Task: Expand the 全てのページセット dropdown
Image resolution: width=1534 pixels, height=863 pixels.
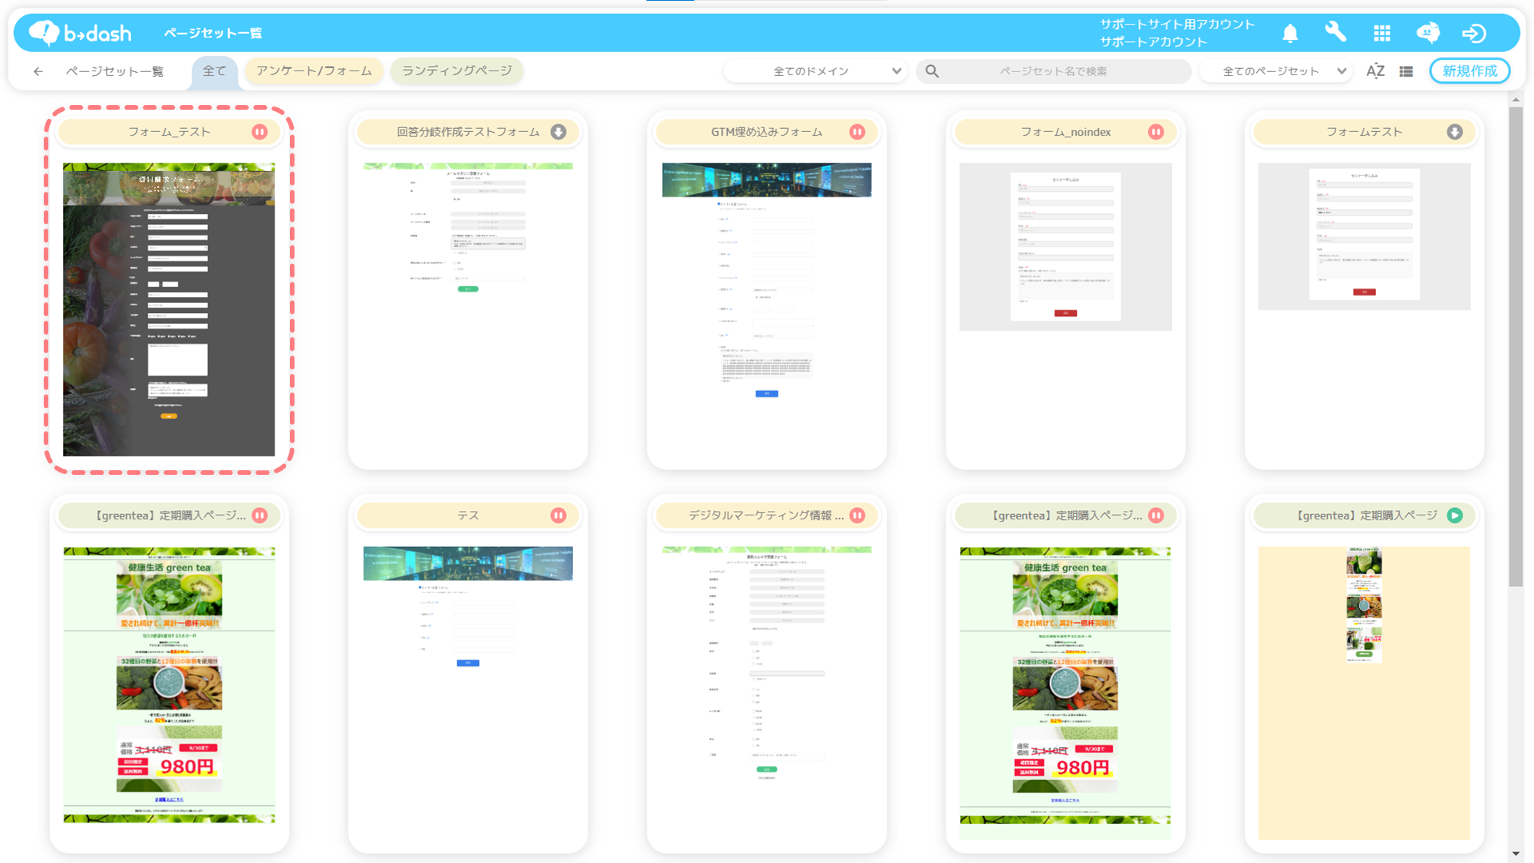Action: (x=1276, y=71)
